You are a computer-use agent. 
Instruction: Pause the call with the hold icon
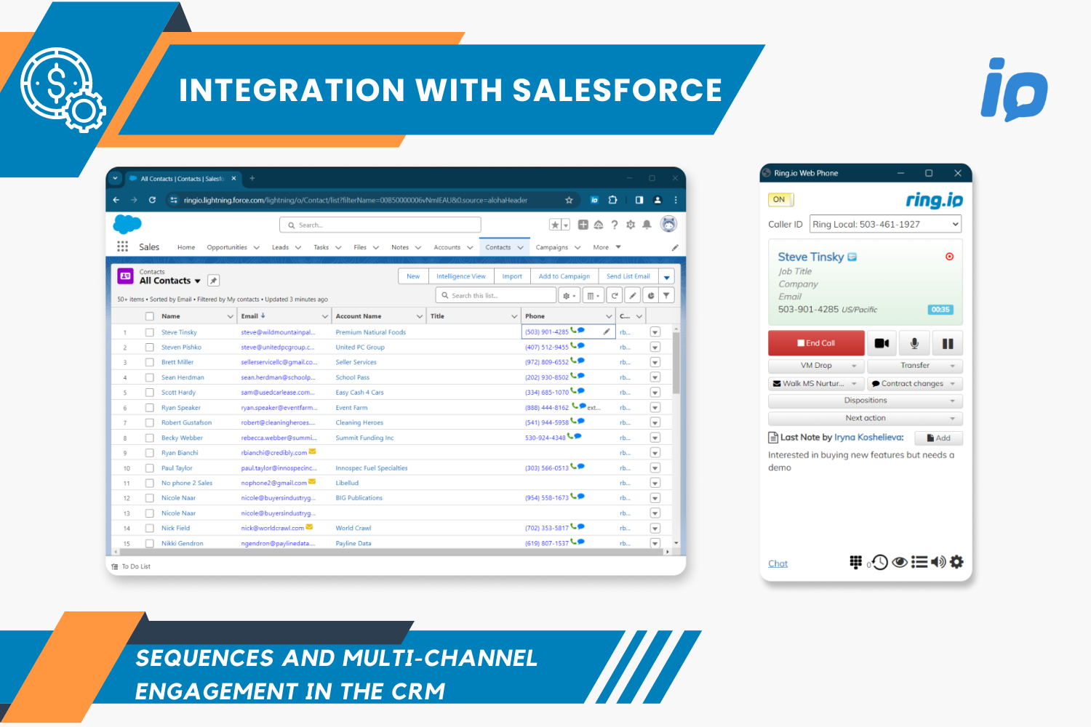point(947,343)
